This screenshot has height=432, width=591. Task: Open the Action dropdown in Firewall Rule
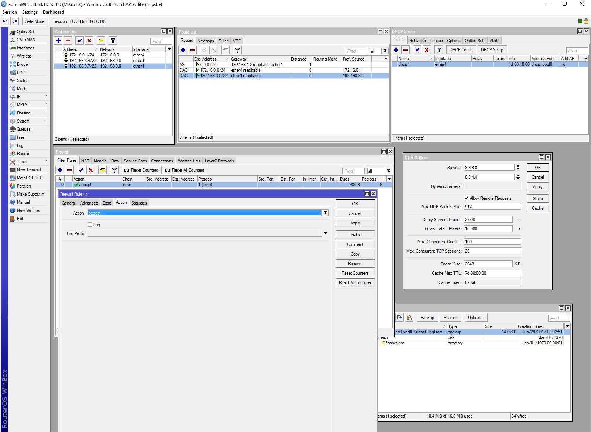(325, 213)
